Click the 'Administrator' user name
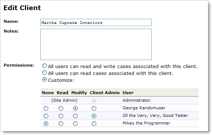This screenshot has height=135, width=212. coord(136,100)
